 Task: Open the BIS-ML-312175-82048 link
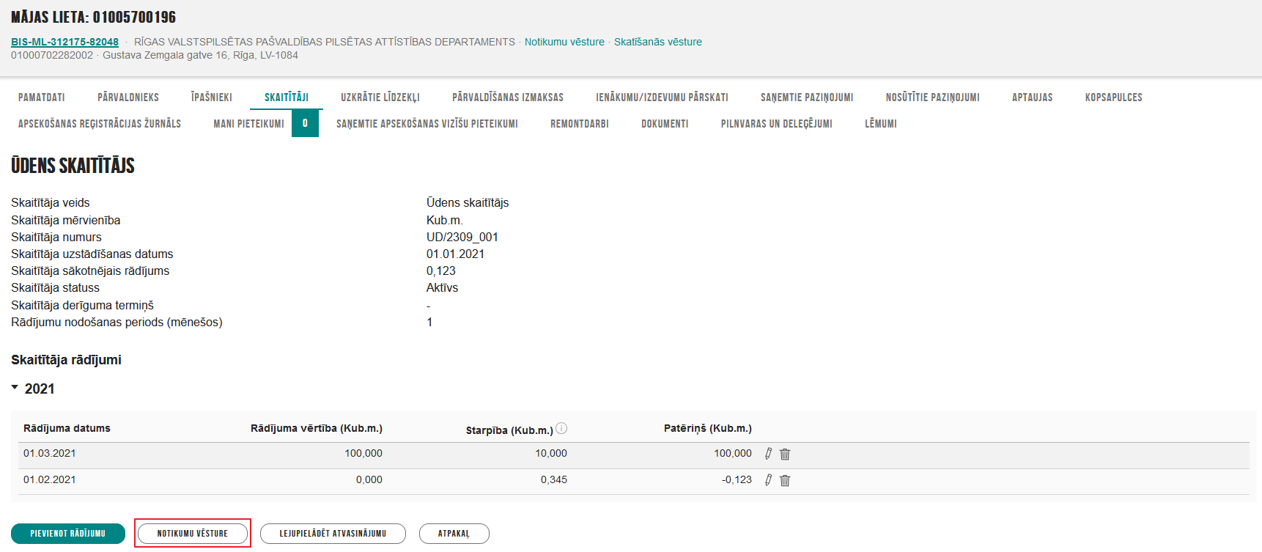pyautogui.click(x=64, y=42)
